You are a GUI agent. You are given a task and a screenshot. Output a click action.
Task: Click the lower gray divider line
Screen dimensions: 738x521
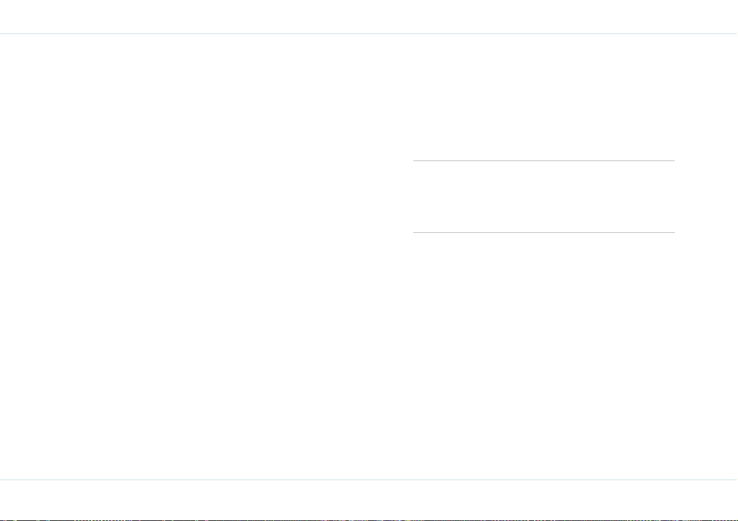click(x=543, y=232)
